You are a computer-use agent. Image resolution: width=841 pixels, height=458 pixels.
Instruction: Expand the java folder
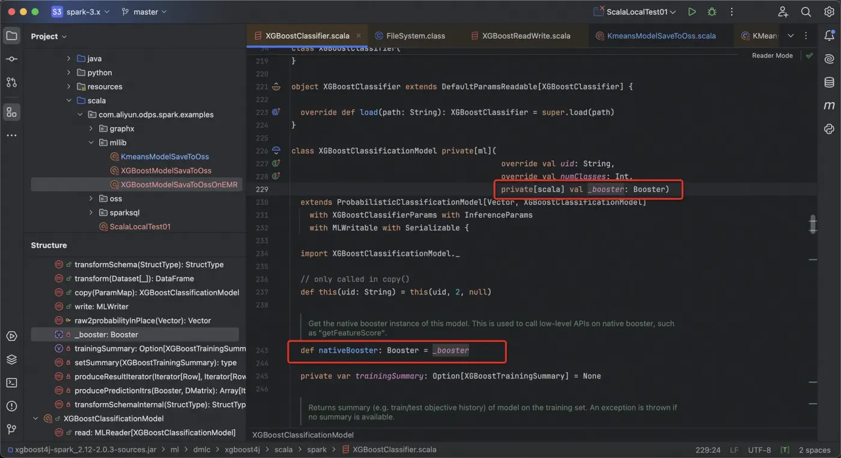coord(69,59)
